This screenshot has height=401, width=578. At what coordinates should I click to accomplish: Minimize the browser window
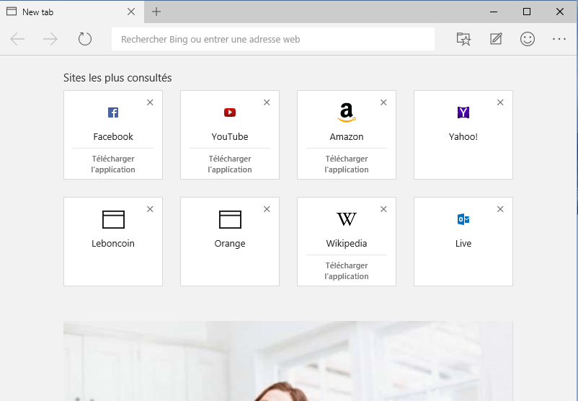(x=494, y=12)
